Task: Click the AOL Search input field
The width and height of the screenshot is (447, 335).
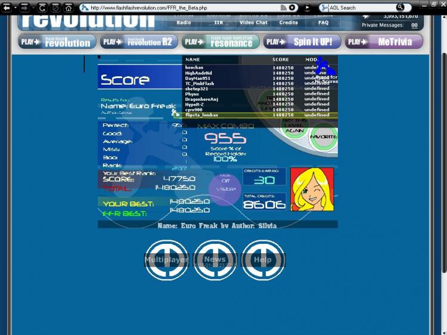Action: [x=362, y=8]
